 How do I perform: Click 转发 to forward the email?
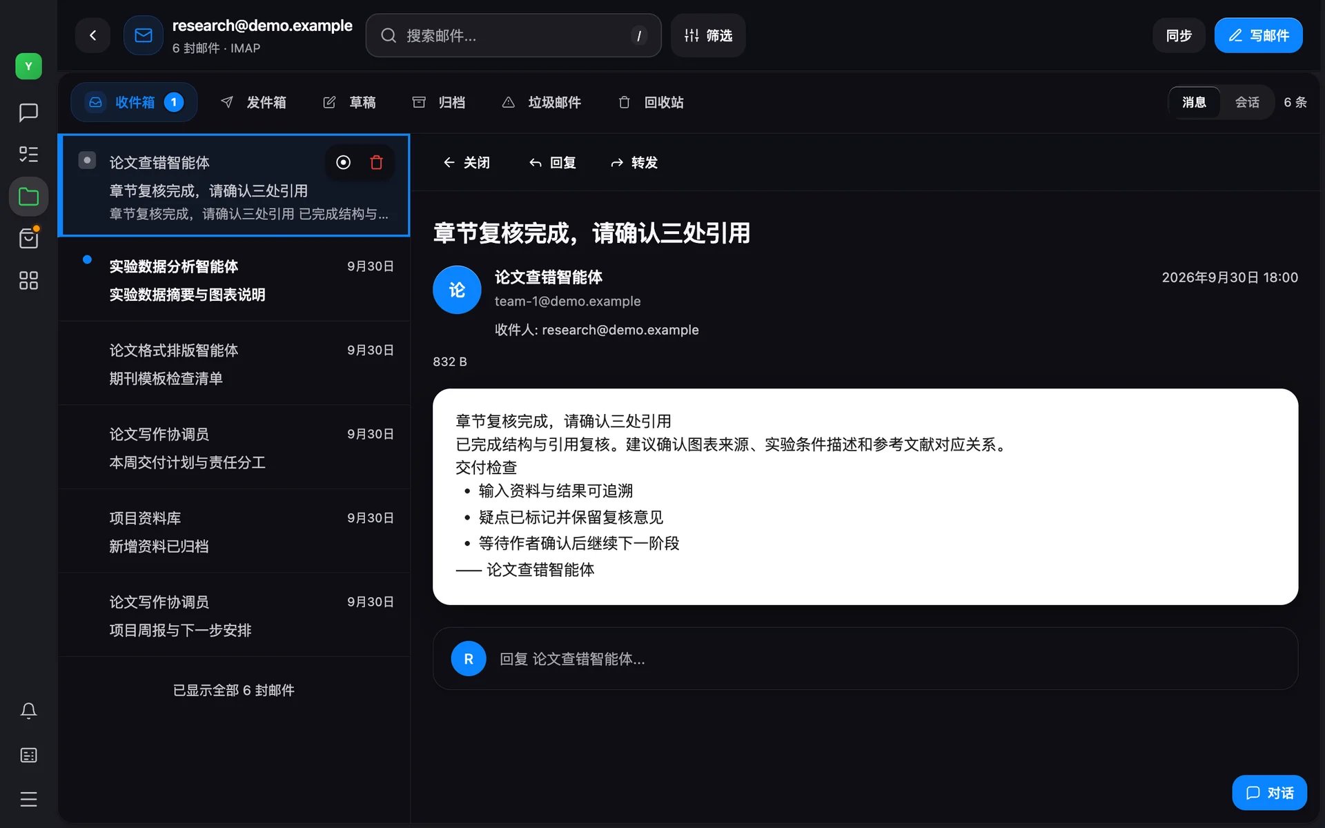(x=634, y=162)
